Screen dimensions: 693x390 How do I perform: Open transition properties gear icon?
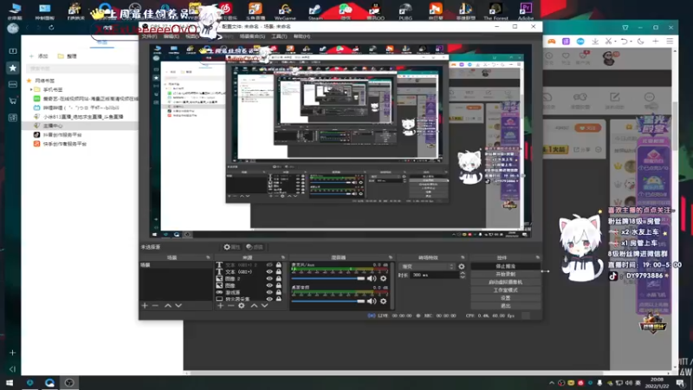462,267
